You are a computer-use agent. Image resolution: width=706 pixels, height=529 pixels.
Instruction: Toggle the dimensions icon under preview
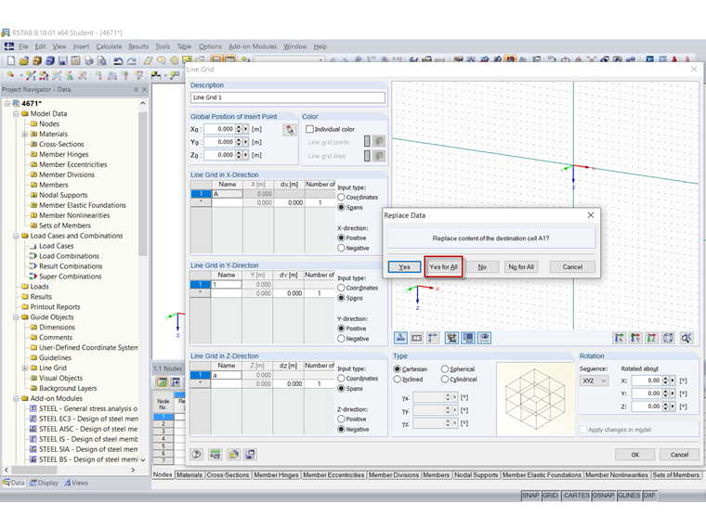(417, 338)
